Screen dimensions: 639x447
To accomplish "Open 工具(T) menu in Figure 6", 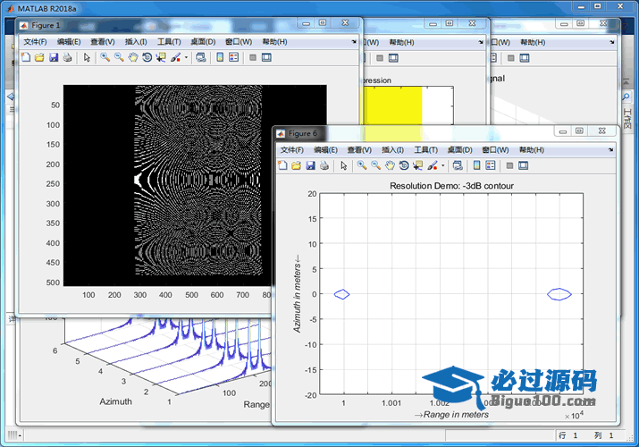I will point(426,150).
